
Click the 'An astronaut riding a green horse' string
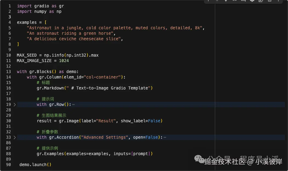tap(70, 33)
